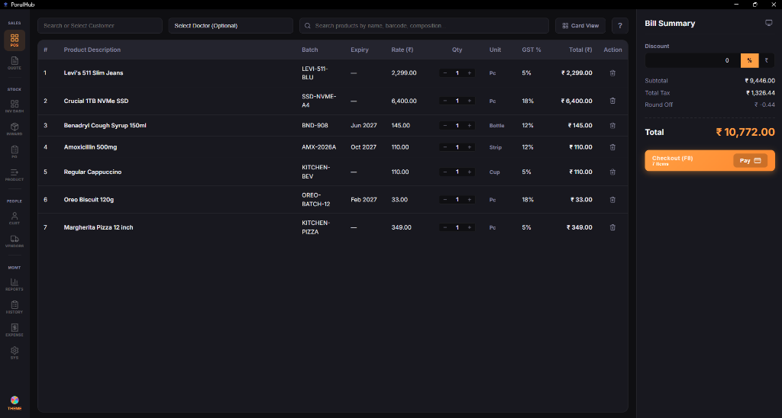Delete the Margherita Pizza 12 inch row

pyautogui.click(x=612, y=227)
